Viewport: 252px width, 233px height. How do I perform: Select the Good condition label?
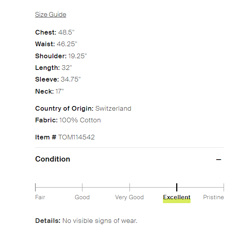[x=82, y=197]
